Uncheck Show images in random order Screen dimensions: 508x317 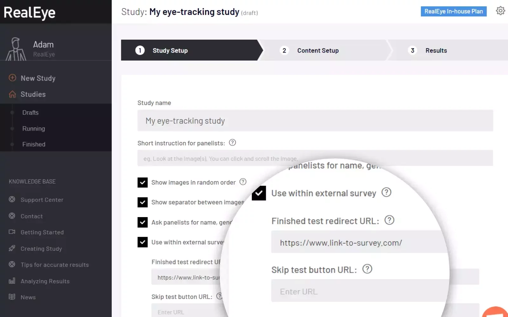143,183
